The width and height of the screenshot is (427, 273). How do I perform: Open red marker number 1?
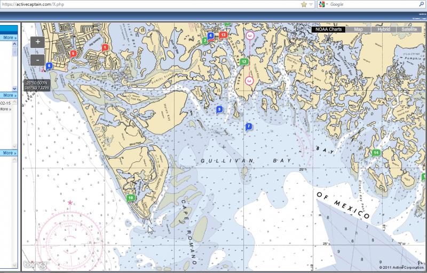(x=105, y=48)
